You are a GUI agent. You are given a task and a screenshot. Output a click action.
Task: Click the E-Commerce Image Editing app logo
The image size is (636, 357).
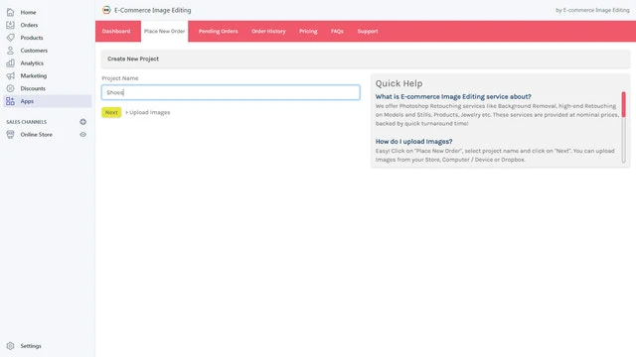coord(106,10)
